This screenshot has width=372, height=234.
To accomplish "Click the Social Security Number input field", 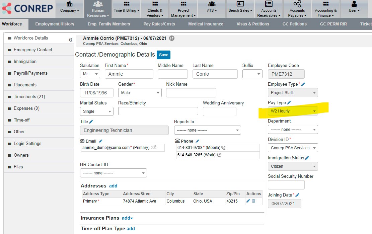I will click(286, 185).
